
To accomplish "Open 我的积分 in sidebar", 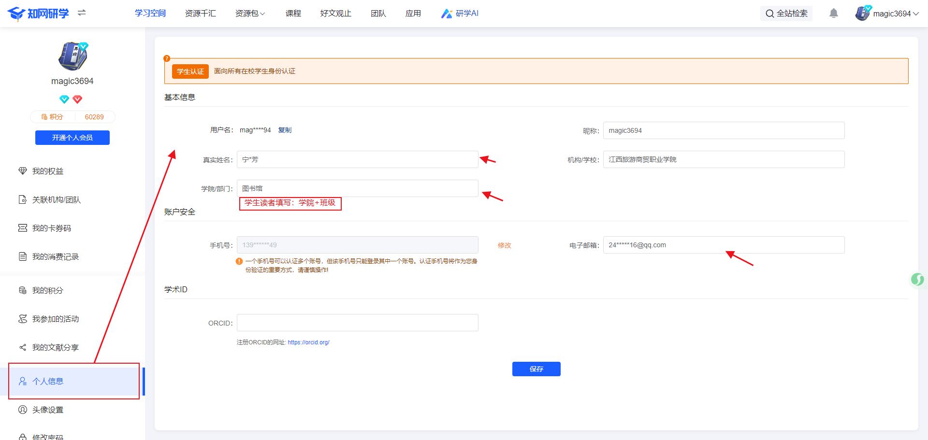I will click(x=48, y=290).
